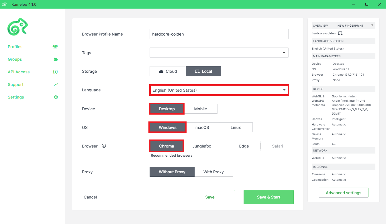Click the Proxy 'None' value

point(336,80)
